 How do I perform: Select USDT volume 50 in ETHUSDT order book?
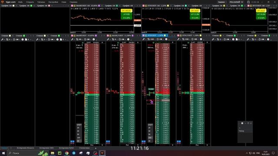point(149,134)
